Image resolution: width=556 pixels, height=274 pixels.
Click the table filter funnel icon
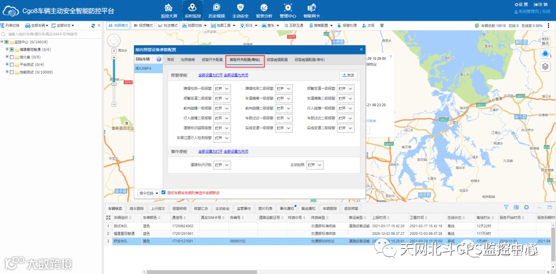pos(507,207)
